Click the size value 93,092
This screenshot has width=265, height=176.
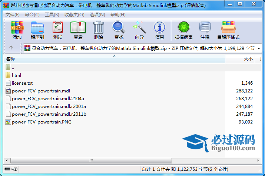tap(246, 122)
